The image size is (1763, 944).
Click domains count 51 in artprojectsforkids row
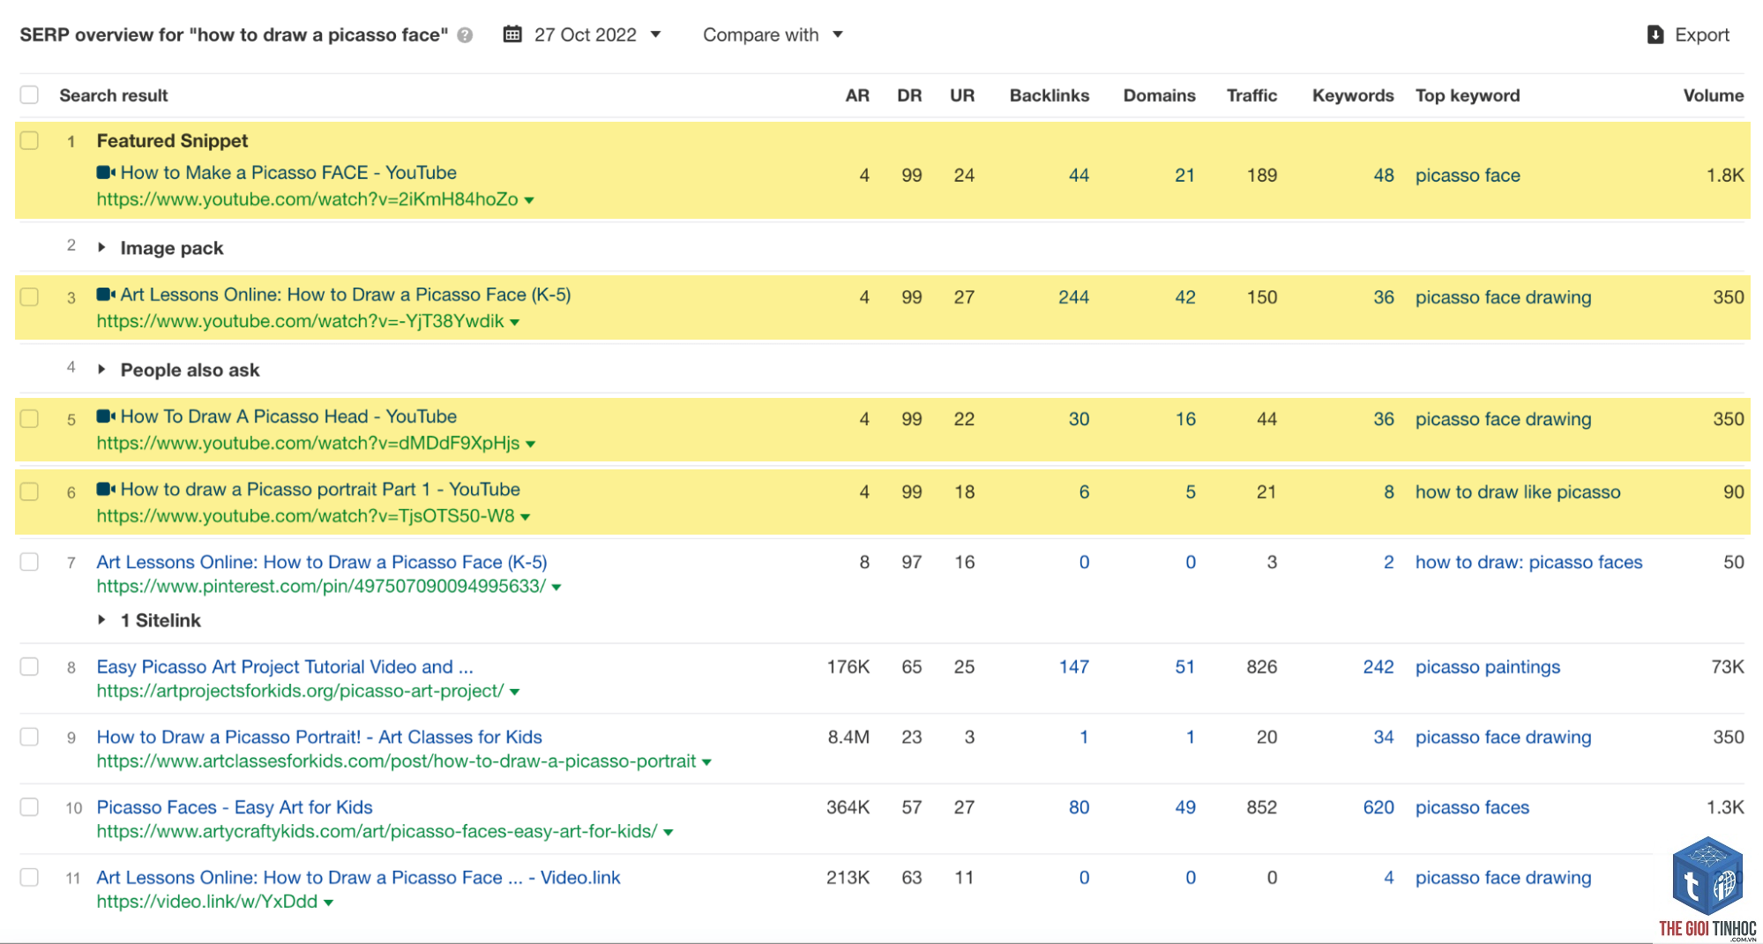[1184, 667]
